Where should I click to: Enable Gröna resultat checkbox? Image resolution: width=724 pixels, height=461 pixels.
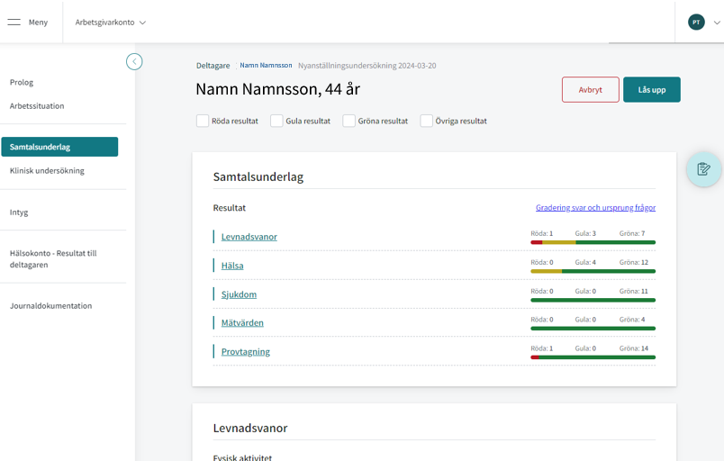pyautogui.click(x=348, y=121)
